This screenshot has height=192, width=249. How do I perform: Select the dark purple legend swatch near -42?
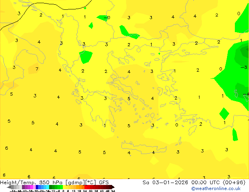pos(23,187)
